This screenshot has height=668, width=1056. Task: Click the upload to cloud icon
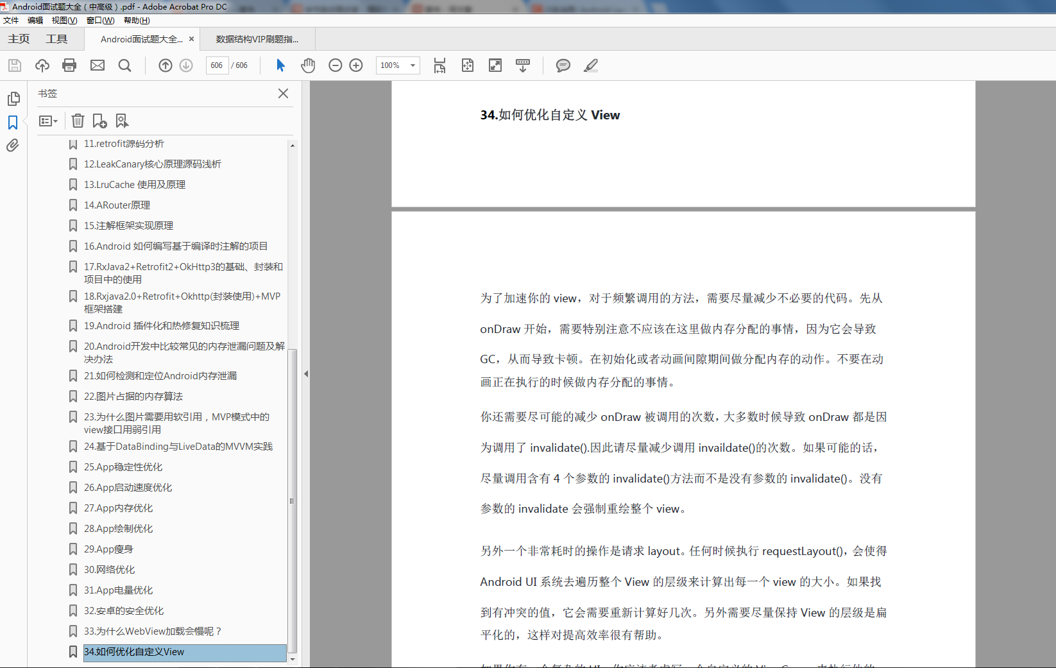pos(42,65)
